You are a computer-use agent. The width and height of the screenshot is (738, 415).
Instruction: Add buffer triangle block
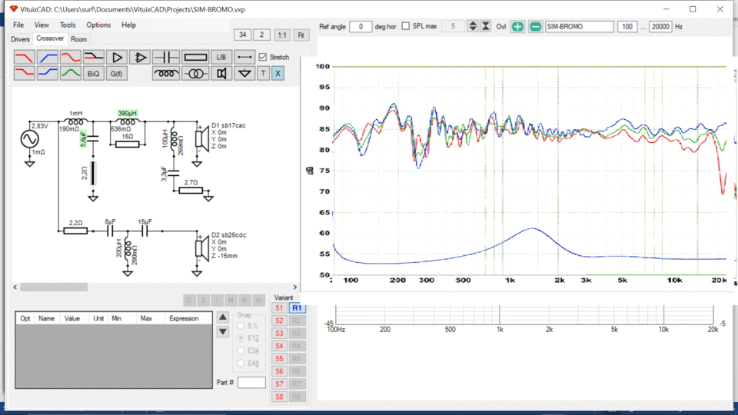116,58
